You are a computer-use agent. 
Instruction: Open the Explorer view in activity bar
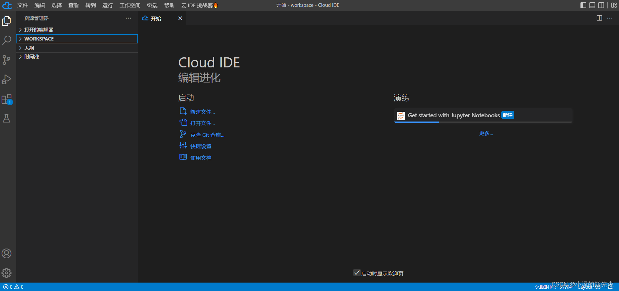[6, 21]
